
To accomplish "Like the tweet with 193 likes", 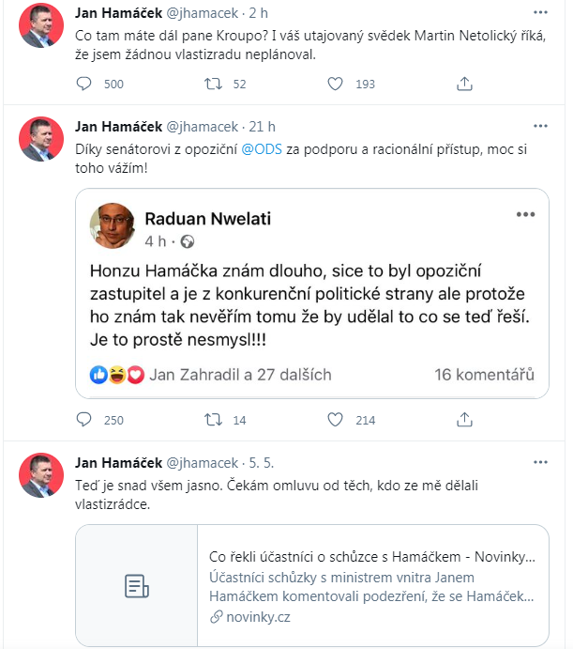I will pyautogui.click(x=337, y=85).
